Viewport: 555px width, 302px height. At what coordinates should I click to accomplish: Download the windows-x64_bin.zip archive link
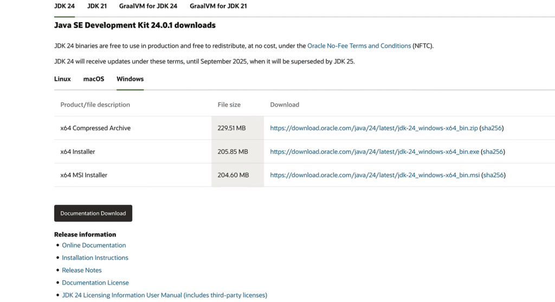374,128
